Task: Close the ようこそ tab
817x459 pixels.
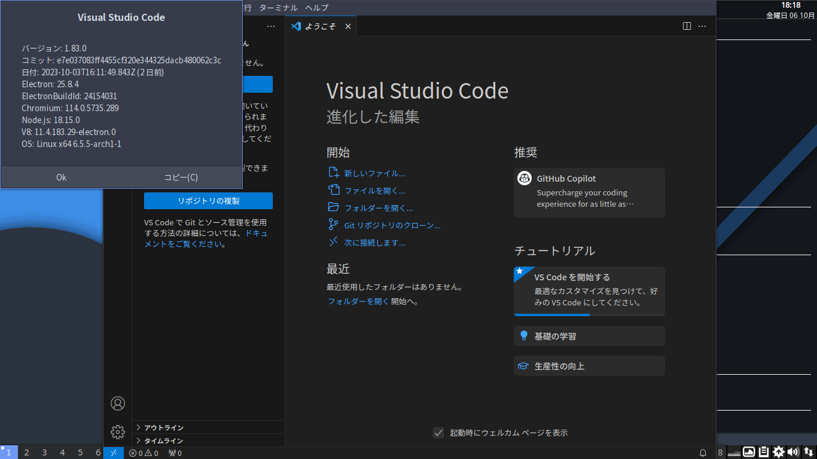Action: (x=348, y=26)
